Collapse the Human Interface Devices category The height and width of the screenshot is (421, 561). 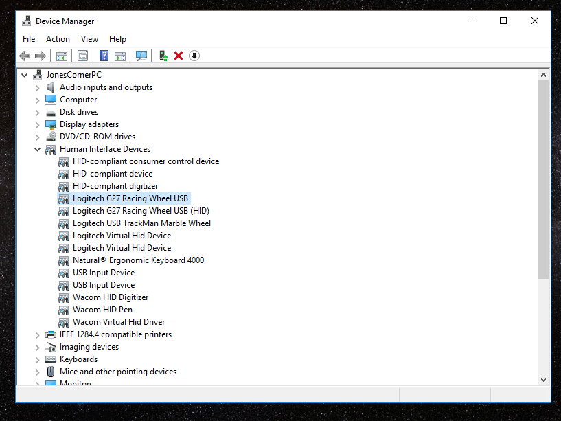coord(37,149)
